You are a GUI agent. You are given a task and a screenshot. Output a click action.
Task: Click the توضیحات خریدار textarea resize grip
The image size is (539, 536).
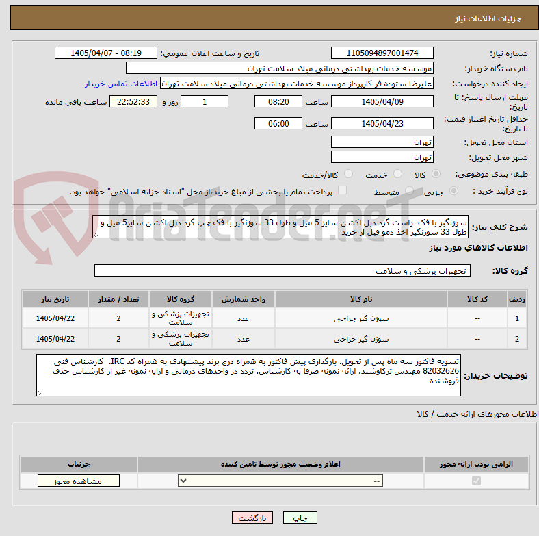pos(40,392)
